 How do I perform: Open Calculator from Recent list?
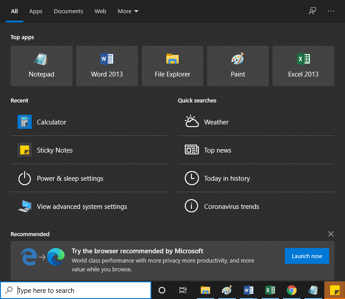pos(89,122)
